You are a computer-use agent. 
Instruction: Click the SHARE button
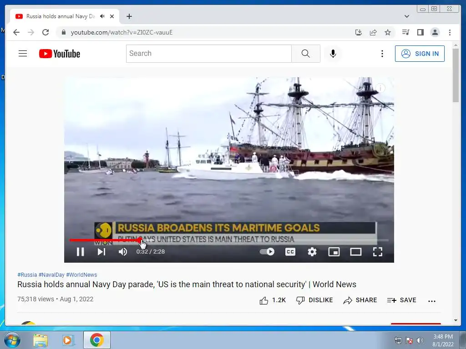tap(360, 300)
